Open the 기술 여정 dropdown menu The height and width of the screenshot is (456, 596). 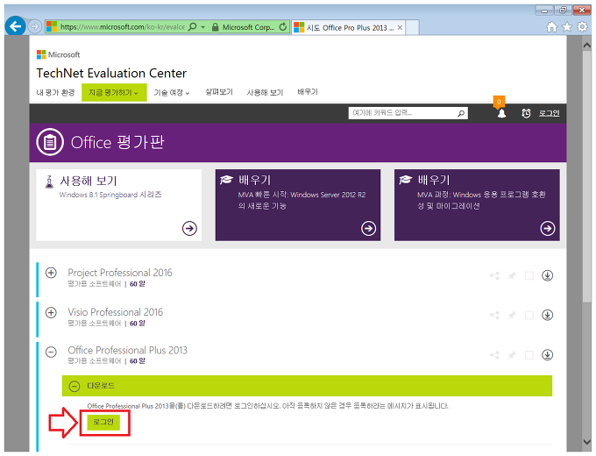pos(172,92)
